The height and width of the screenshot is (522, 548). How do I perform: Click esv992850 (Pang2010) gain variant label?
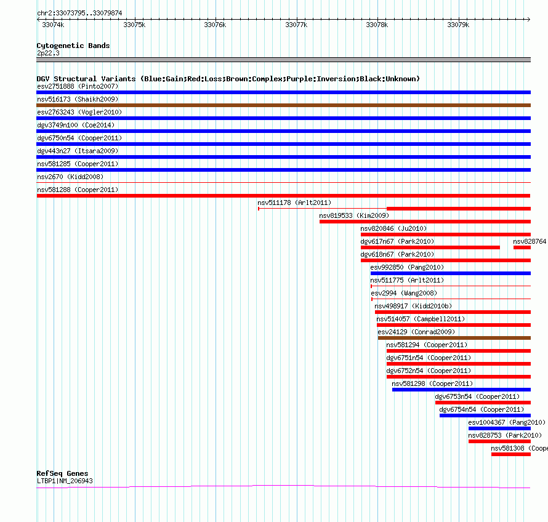(x=407, y=267)
